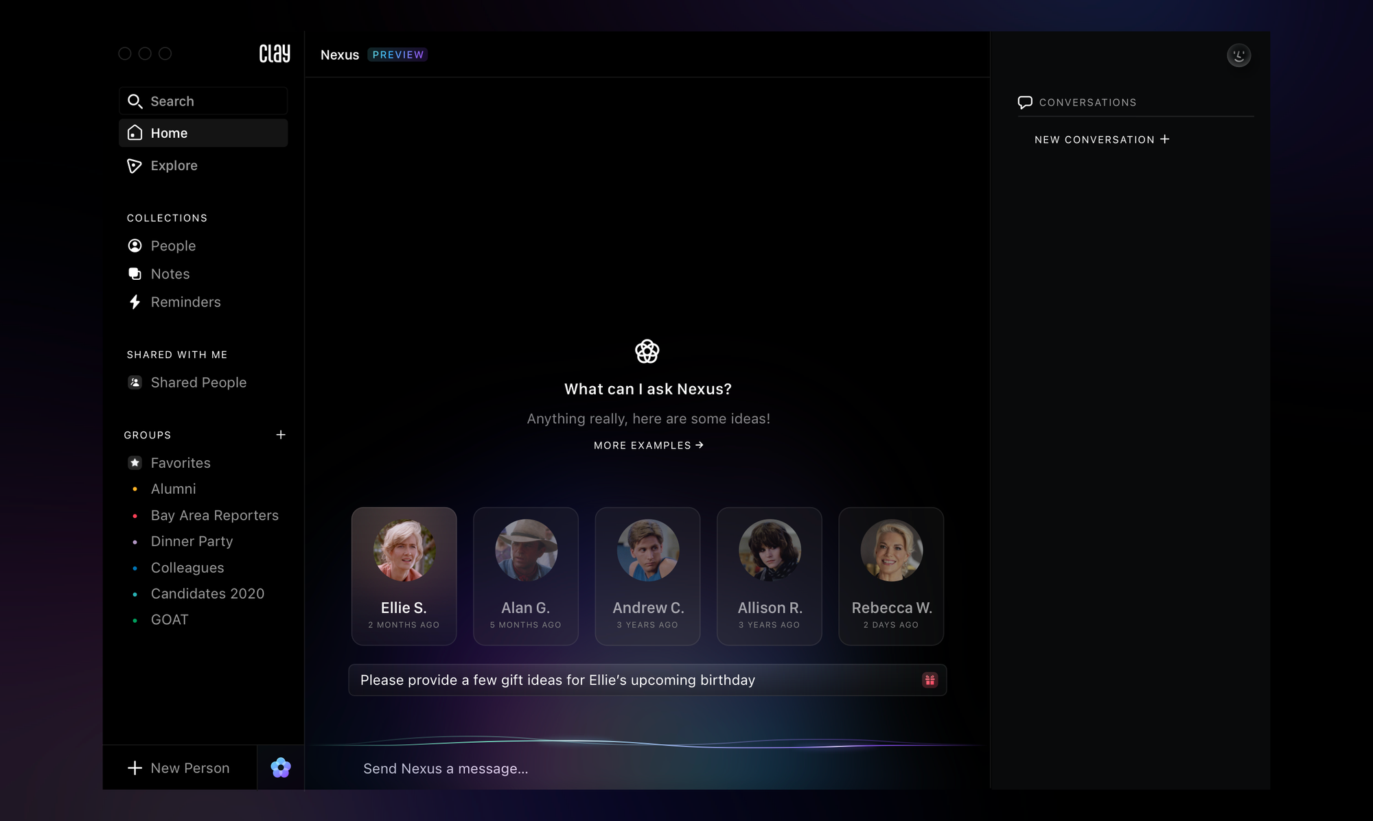The image size is (1373, 821).
Task: Select the Ellie S. contact card
Action: (404, 575)
